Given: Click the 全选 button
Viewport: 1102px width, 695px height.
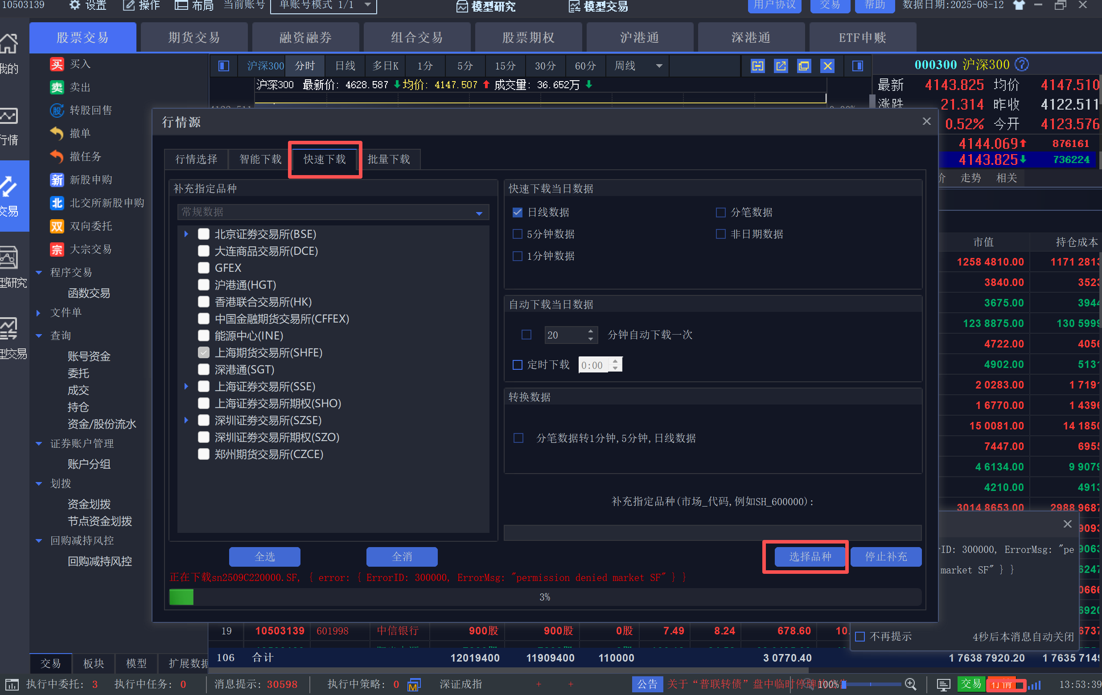Looking at the screenshot, I should 264,556.
